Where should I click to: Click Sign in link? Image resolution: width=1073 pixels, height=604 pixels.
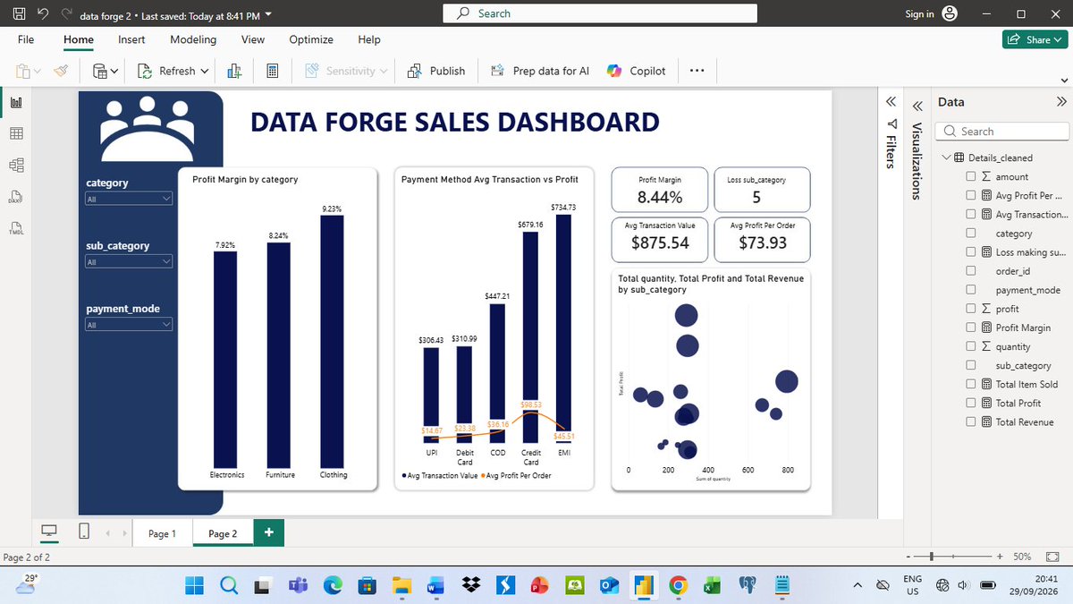[919, 13]
